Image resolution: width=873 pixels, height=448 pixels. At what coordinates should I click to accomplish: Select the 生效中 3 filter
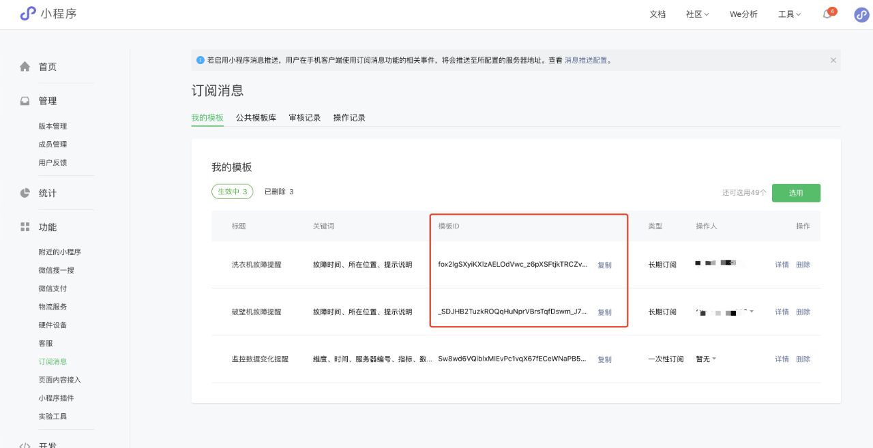coord(233,192)
